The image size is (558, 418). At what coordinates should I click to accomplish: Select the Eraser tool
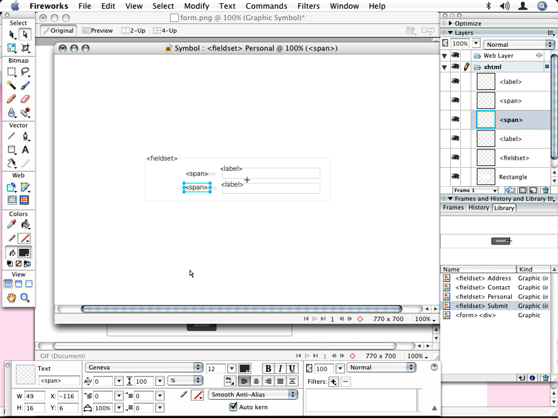coord(25,99)
